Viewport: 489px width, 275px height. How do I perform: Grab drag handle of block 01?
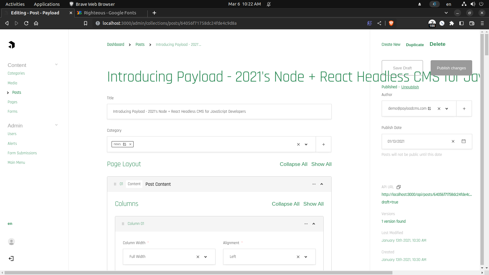point(115,184)
